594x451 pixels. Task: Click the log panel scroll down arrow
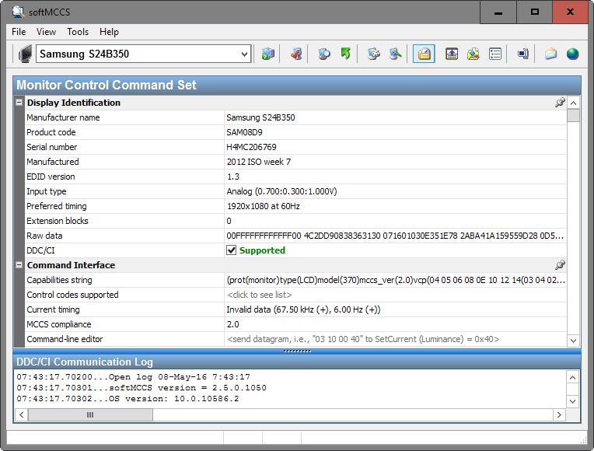(x=572, y=401)
